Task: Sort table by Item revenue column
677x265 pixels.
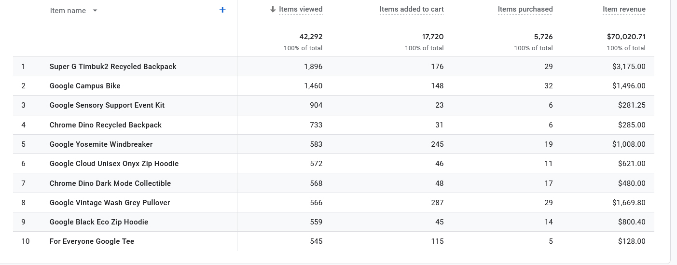Action: coord(623,9)
